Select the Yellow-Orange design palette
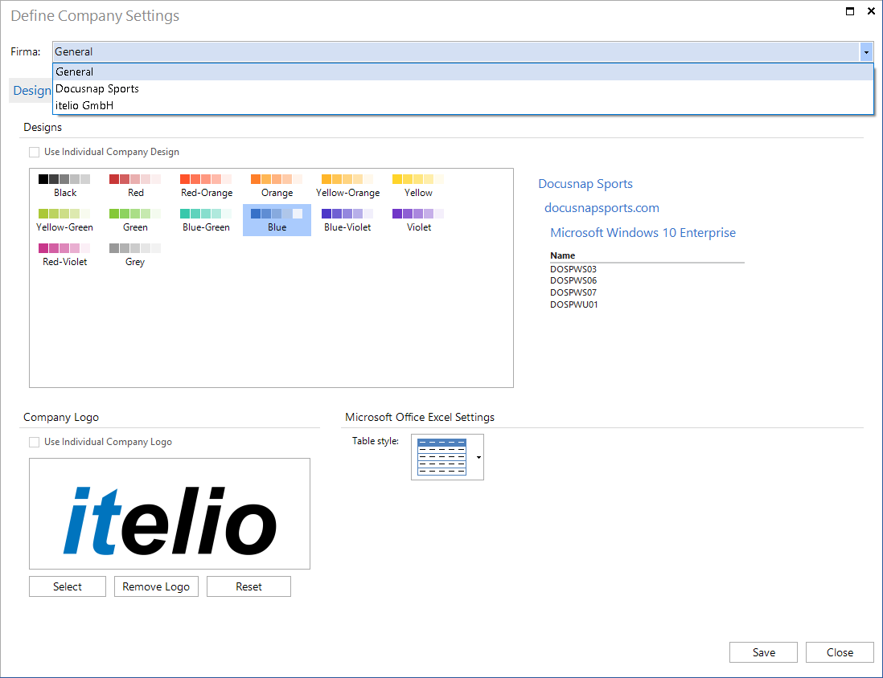The width and height of the screenshot is (883, 678). (347, 186)
